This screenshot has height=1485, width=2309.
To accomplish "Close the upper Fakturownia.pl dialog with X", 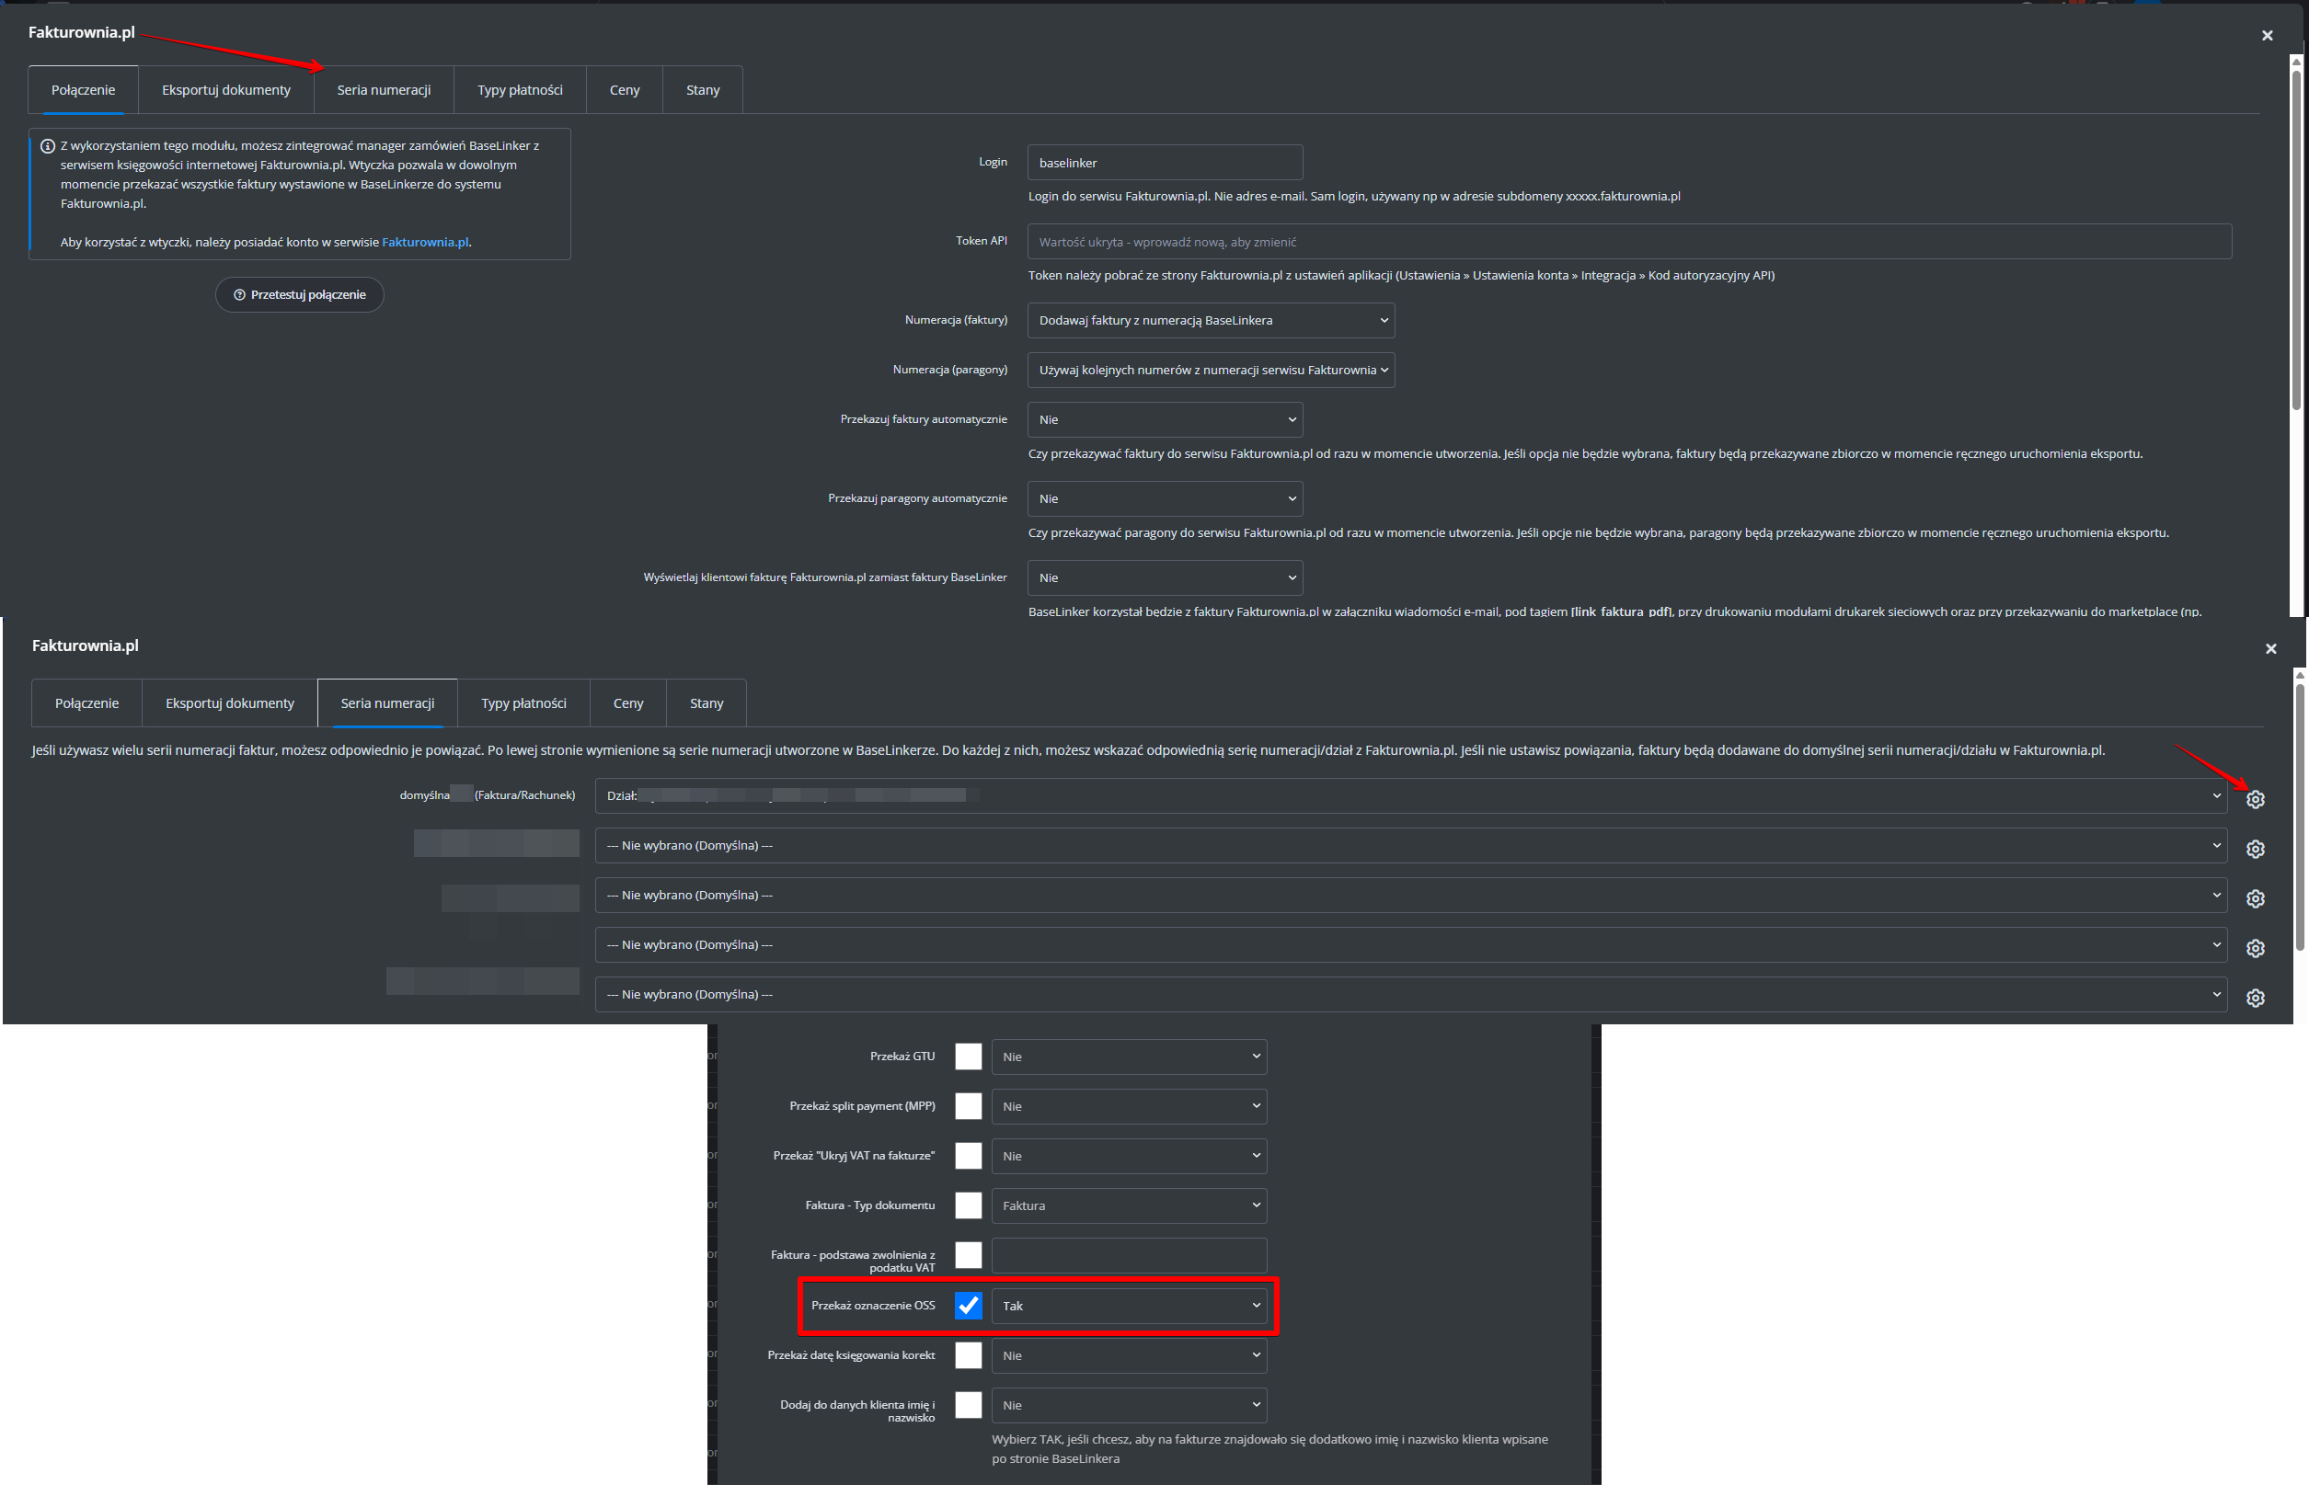I will (2267, 36).
